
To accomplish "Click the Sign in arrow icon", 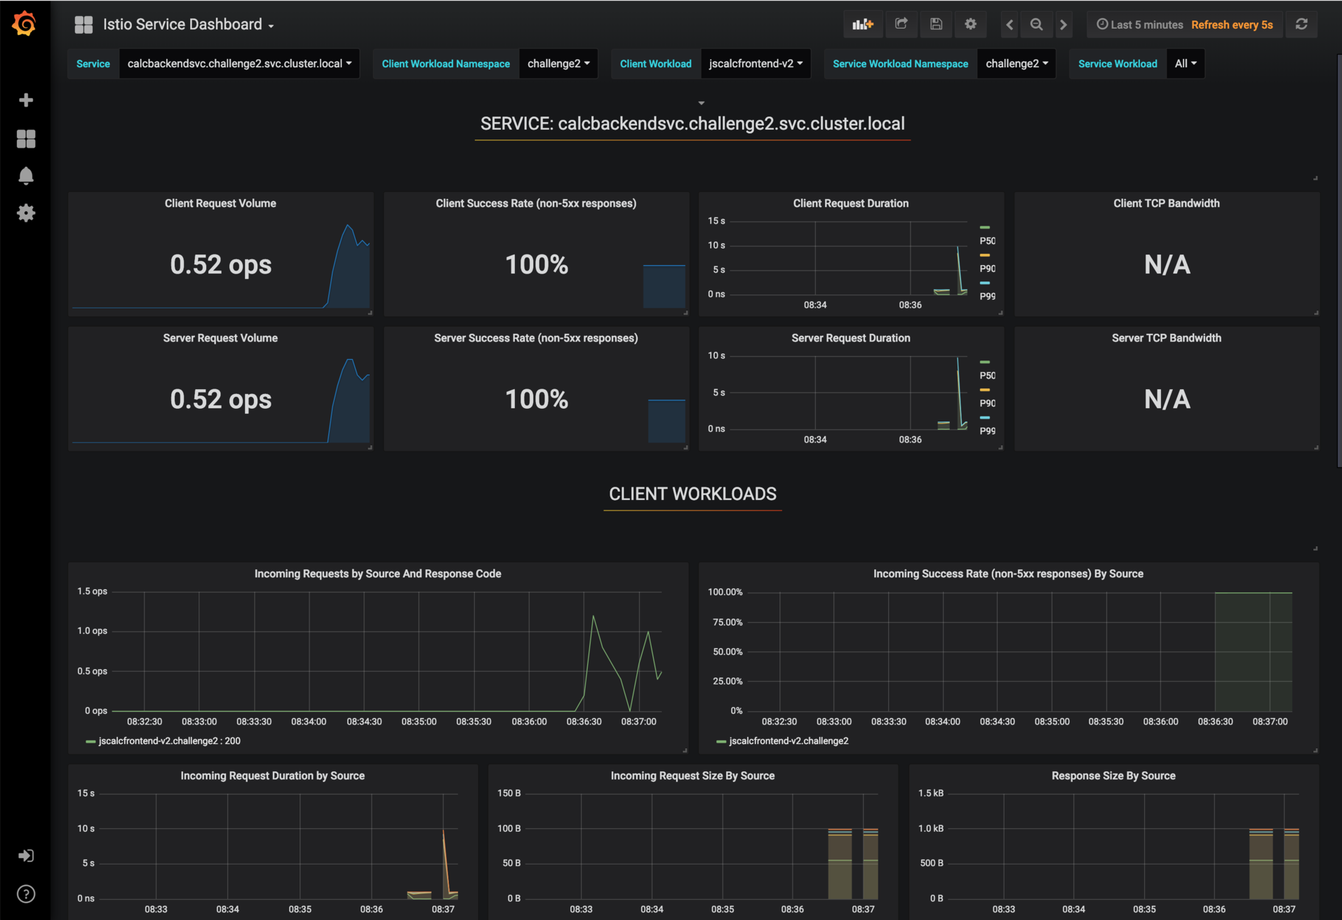I will pyautogui.click(x=26, y=855).
